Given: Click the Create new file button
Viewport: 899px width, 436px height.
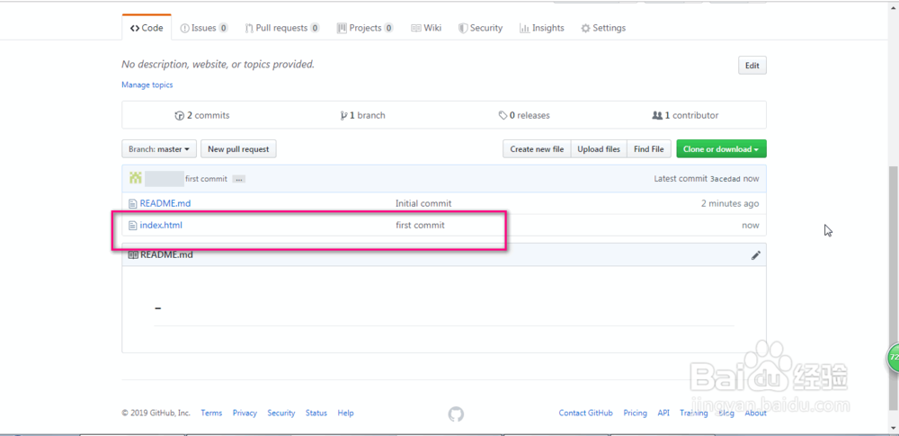Looking at the screenshot, I should [537, 149].
